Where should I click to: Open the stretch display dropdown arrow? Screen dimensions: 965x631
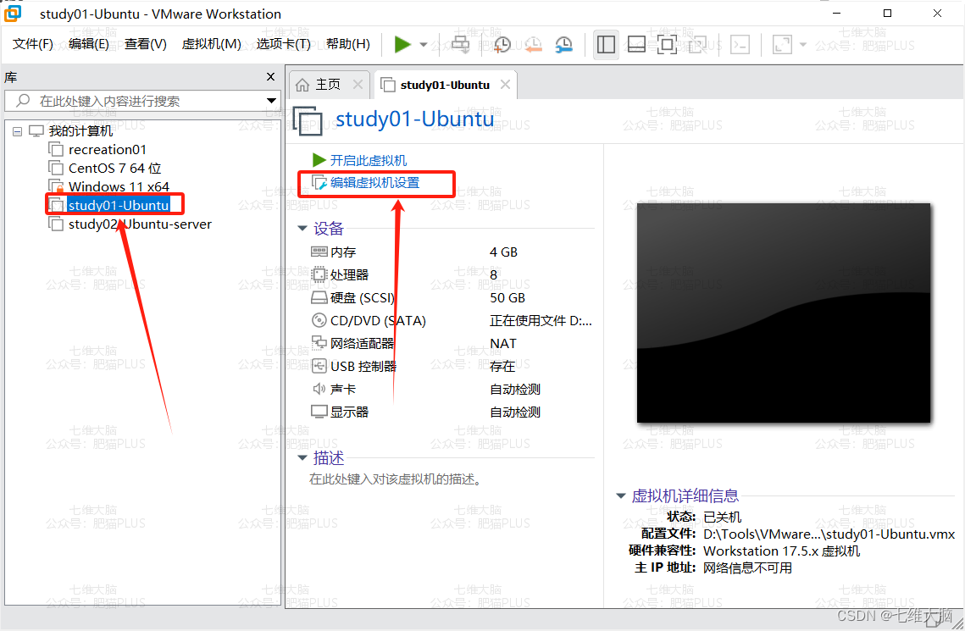(x=802, y=44)
